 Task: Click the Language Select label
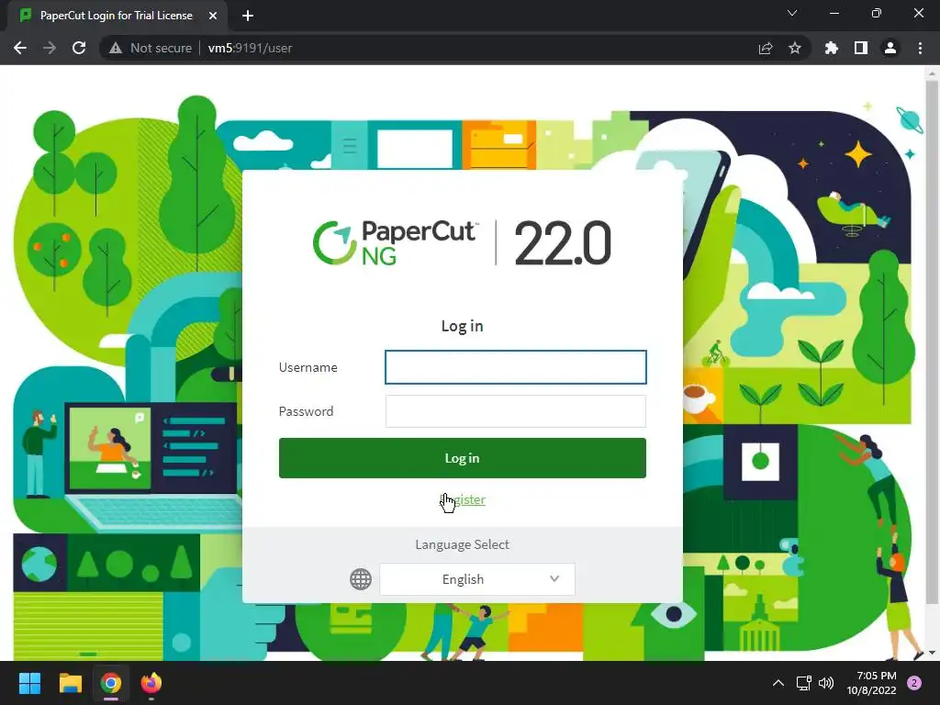[x=463, y=544]
